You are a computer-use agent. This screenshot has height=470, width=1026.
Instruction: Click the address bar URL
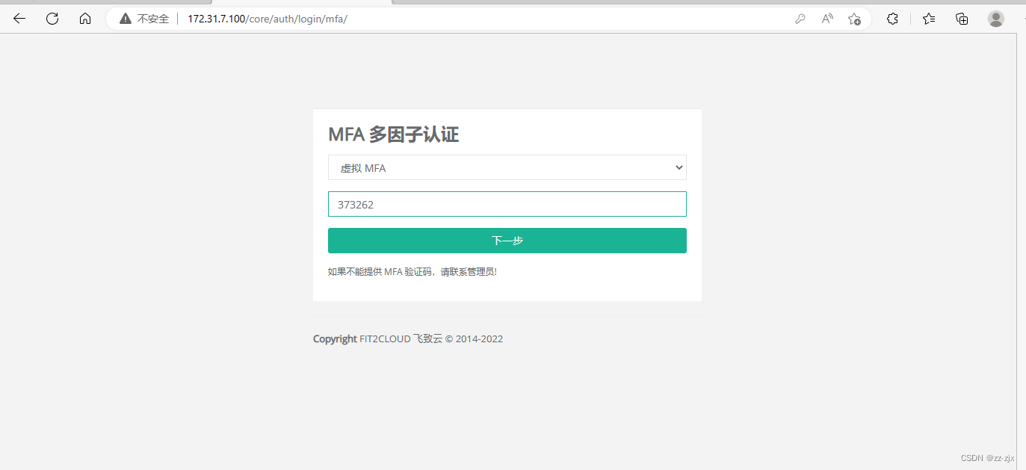pos(268,19)
